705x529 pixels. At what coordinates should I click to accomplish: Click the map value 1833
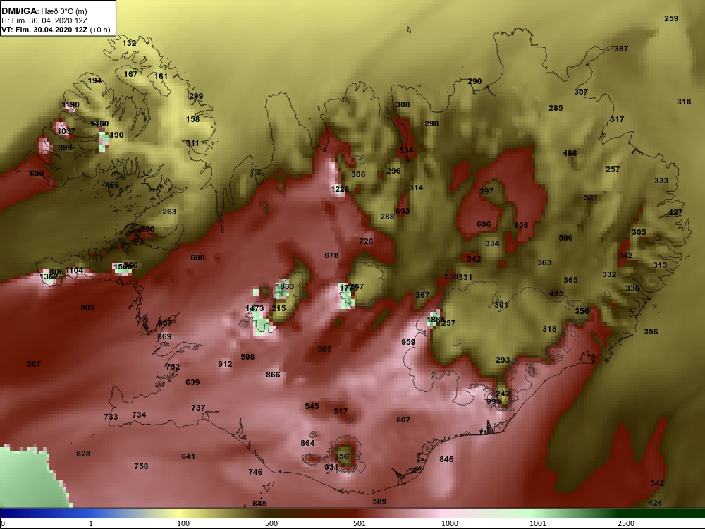(x=285, y=287)
